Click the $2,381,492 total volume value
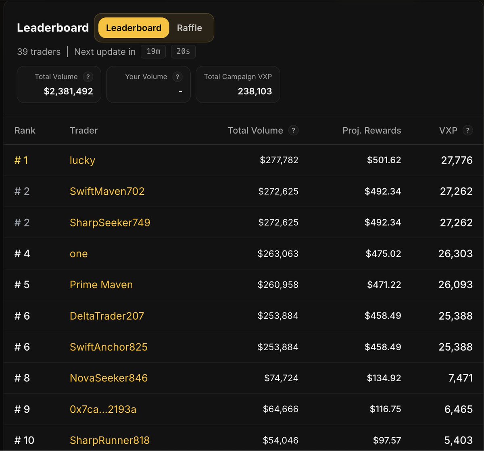The image size is (484, 451). [69, 91]
